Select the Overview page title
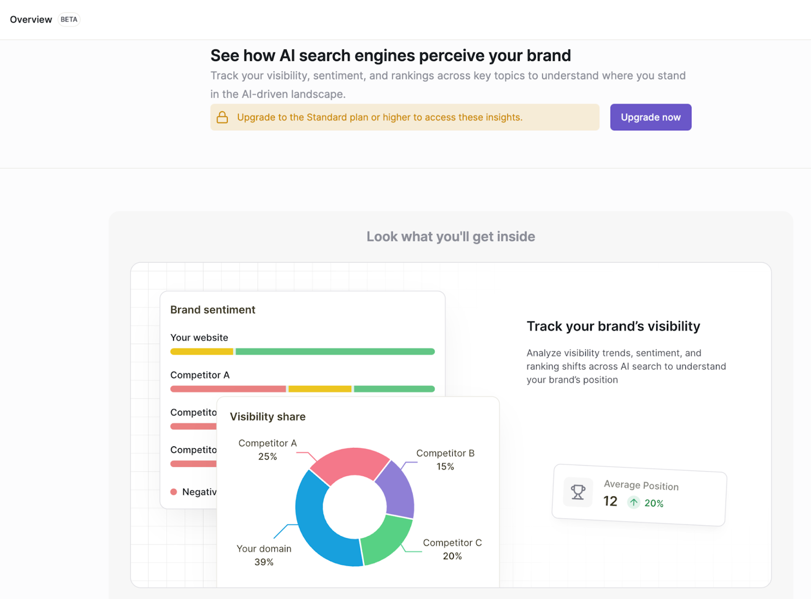 point(31,19)
